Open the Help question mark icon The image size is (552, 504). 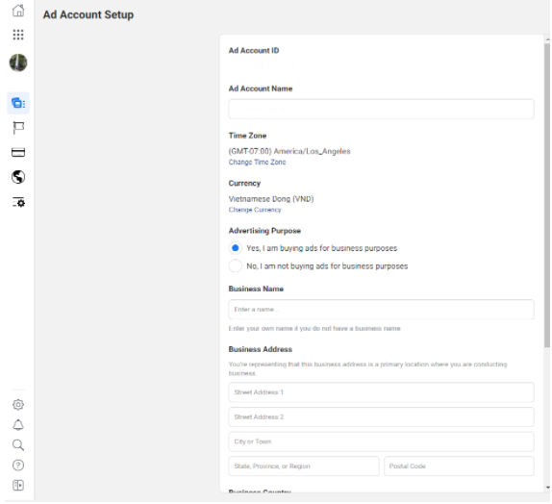click(18, 466)
